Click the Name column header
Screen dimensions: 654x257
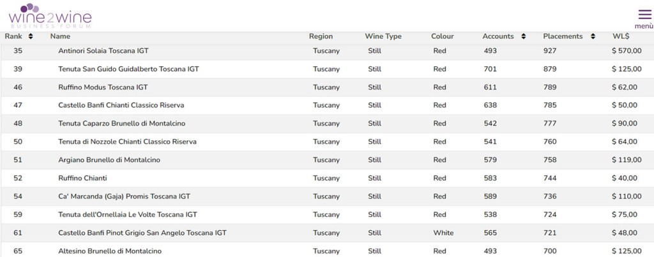click(60, 36)
